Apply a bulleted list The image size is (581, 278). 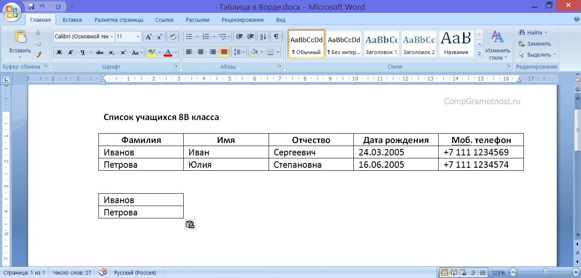click(190, 37)
